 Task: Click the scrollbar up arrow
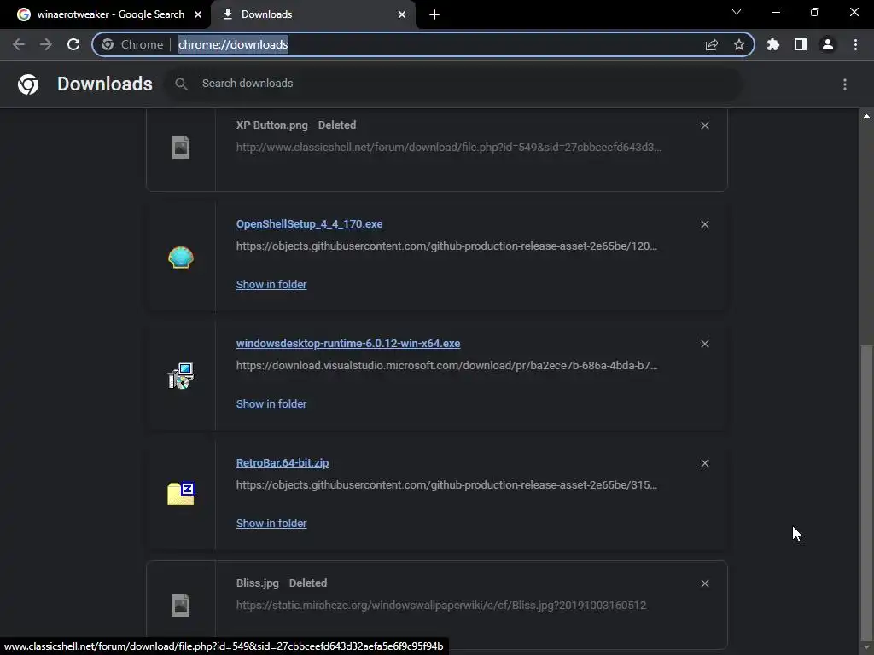[x=866, y=116]
